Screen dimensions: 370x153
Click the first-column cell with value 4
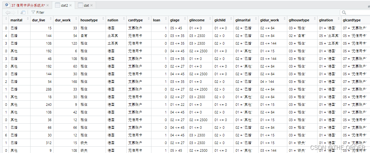tap(6, 36)
